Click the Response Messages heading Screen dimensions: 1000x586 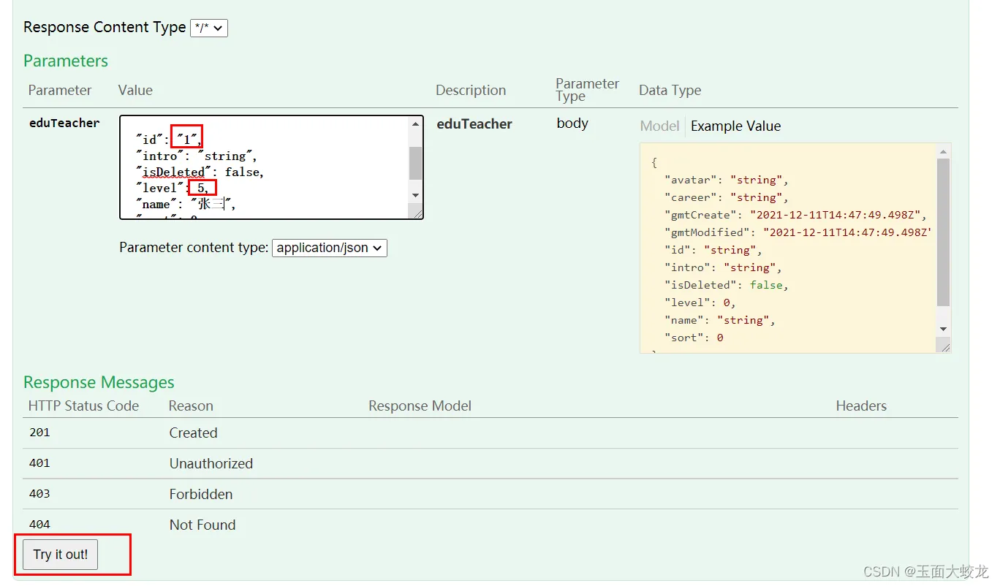click(99, 382)
